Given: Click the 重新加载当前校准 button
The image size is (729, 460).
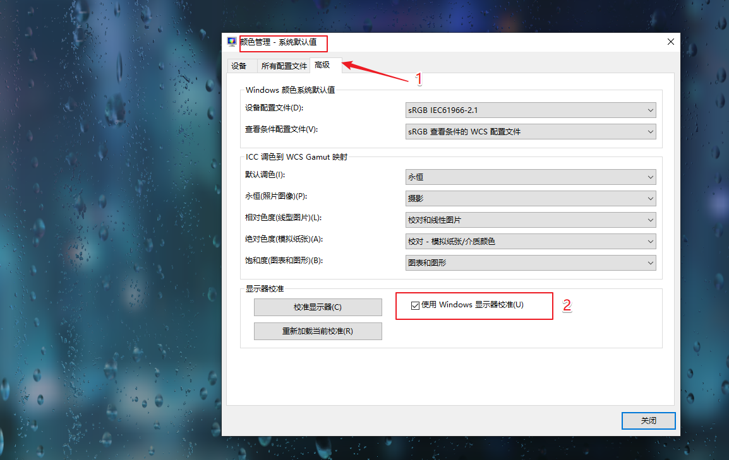Looking at the screenshot, I should coord(318,331).
